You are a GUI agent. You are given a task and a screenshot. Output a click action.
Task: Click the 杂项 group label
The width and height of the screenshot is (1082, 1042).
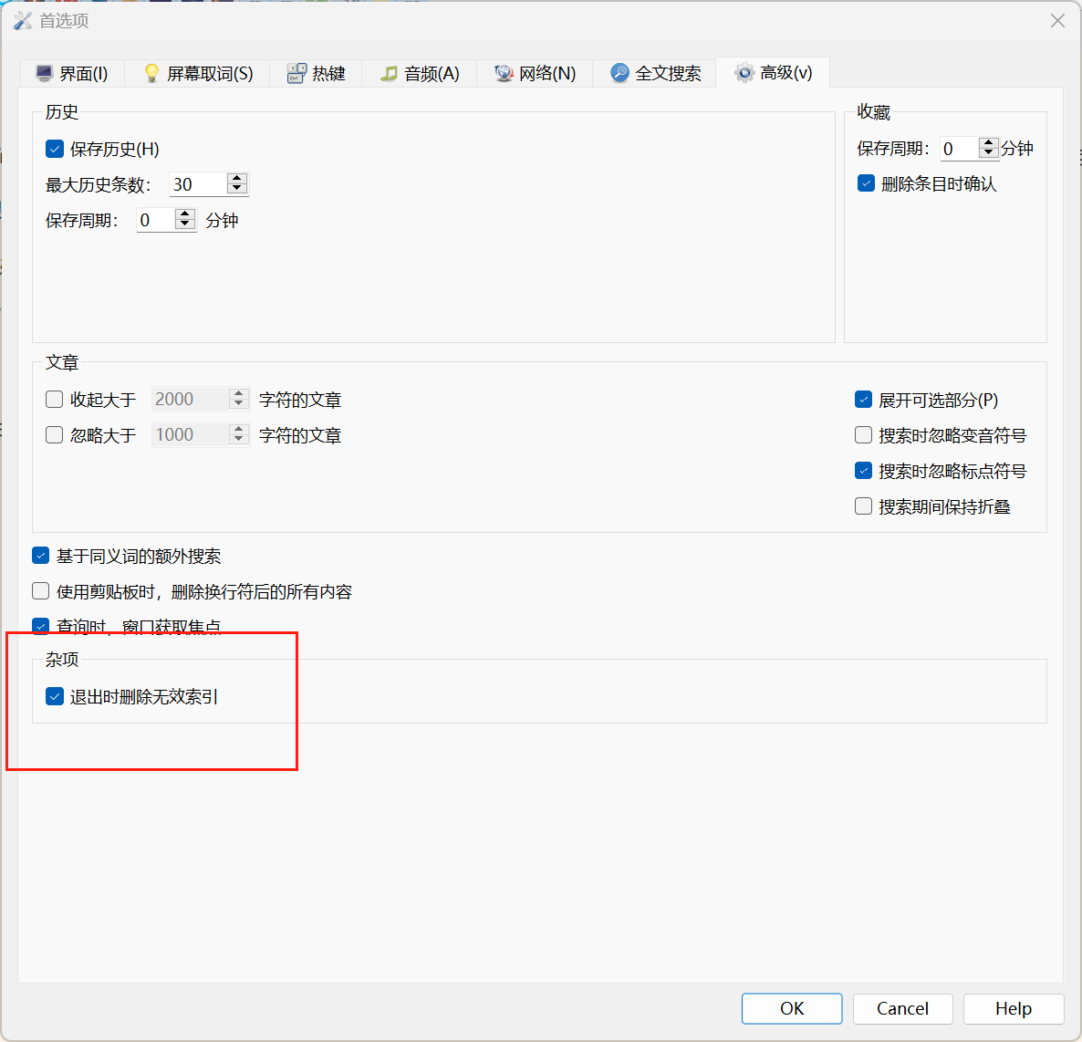point(62,660)
